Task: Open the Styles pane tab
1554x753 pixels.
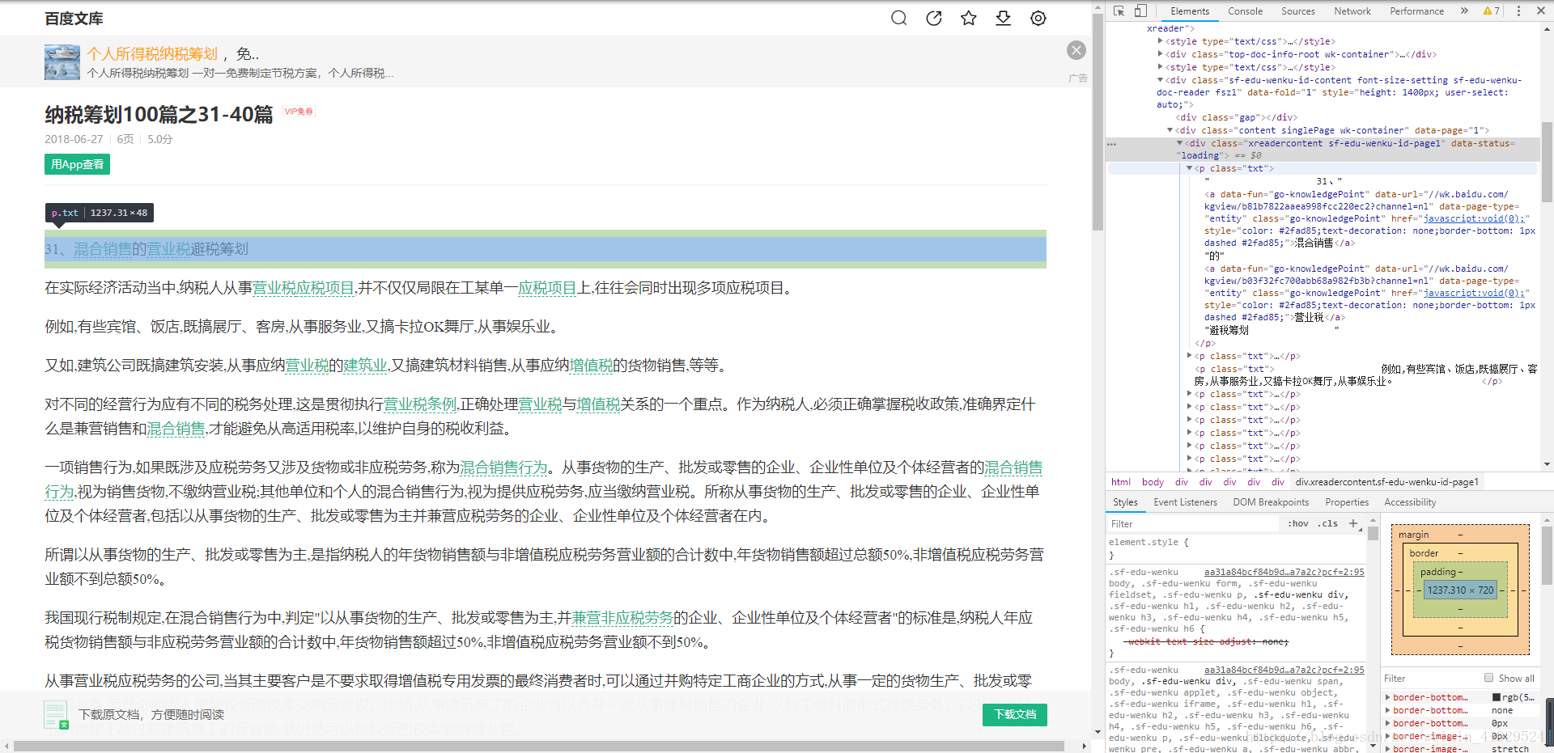Action: [x=1125, y=502]
